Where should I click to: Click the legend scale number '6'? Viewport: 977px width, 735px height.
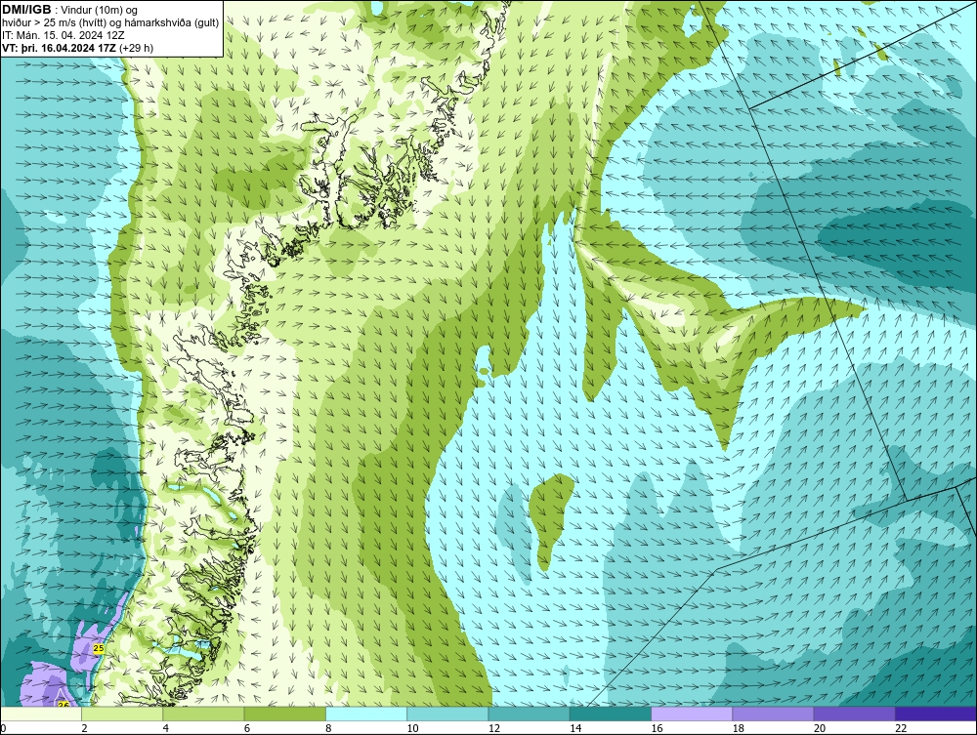[x=247, y=729]
